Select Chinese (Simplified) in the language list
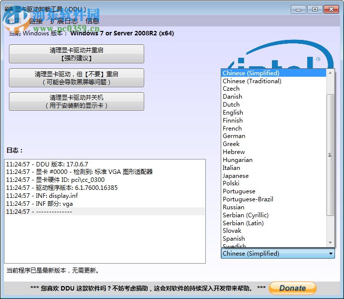This screenshot has width=344, height=299. pyautogui.click(x=273, y=73)
